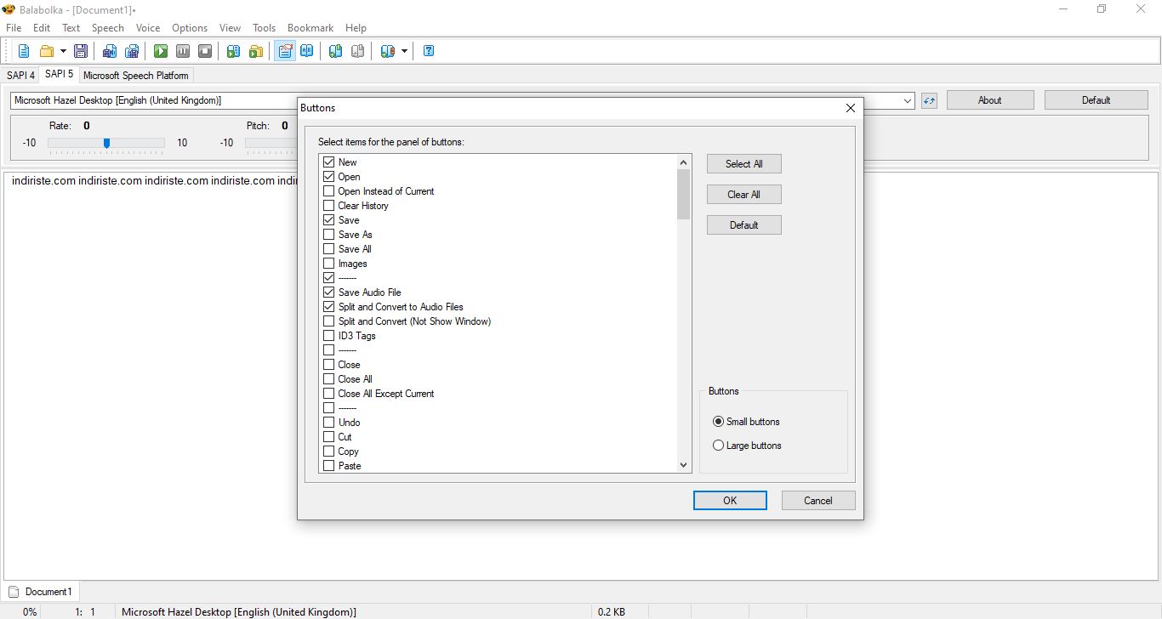The width and height of the screenshot is (1162, 619).
Task: Click the list scroll down arrow
Action: click(x=684, y=465)
